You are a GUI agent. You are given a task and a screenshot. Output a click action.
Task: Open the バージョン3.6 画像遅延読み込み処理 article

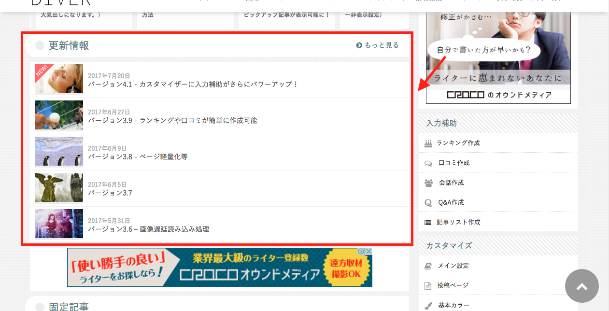point(148,229)
